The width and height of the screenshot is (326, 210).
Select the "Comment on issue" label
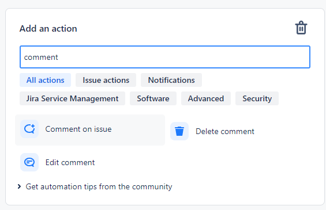(78, 129)
